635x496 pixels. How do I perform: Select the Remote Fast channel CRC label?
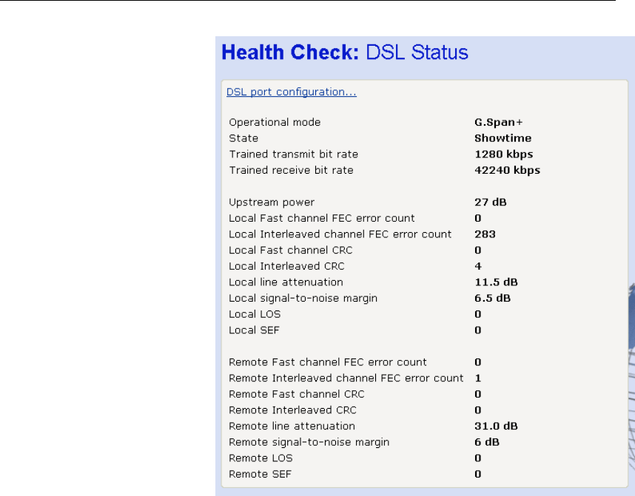(x=297, y=394)
